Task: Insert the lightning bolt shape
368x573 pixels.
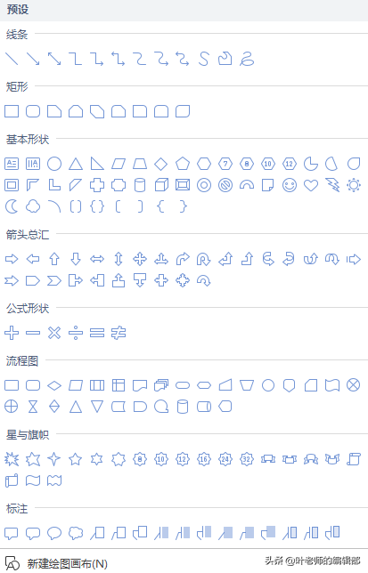Action: [x=332, y=185]
